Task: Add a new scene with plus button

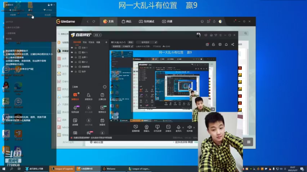Action: coord(106,42)
